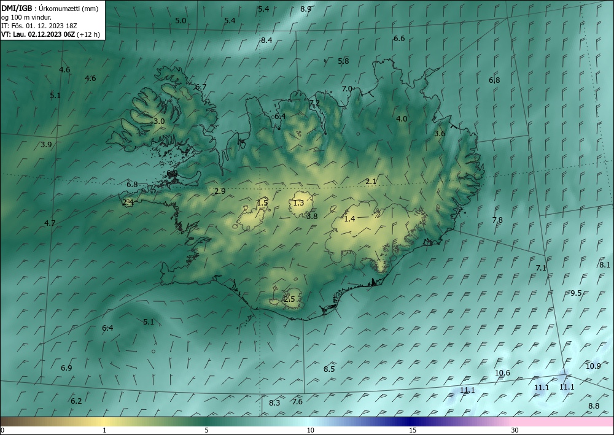Pick the yellow band of the color bar
This screenshot has width=614, height=435.
pyautogui.click(x=104, y=422)
